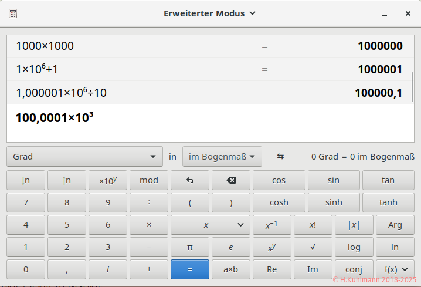421x287 pixels.
Task: Select history result 1000001
Action: click(x=380, y=69)
